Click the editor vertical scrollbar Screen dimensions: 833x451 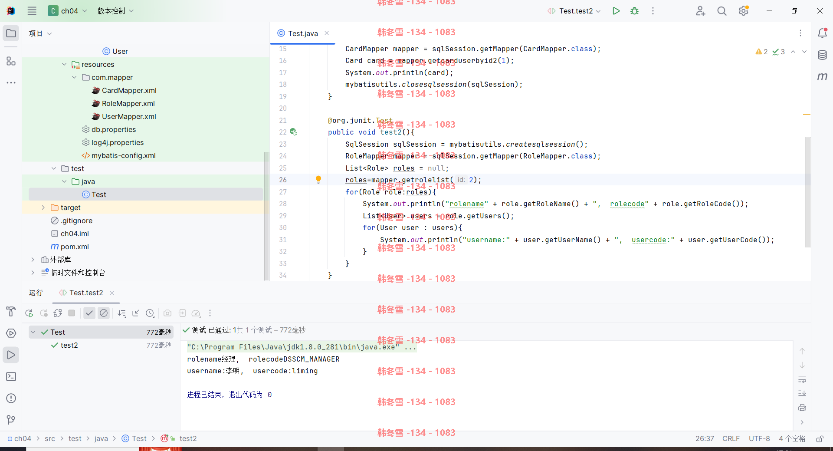(807, 192)
